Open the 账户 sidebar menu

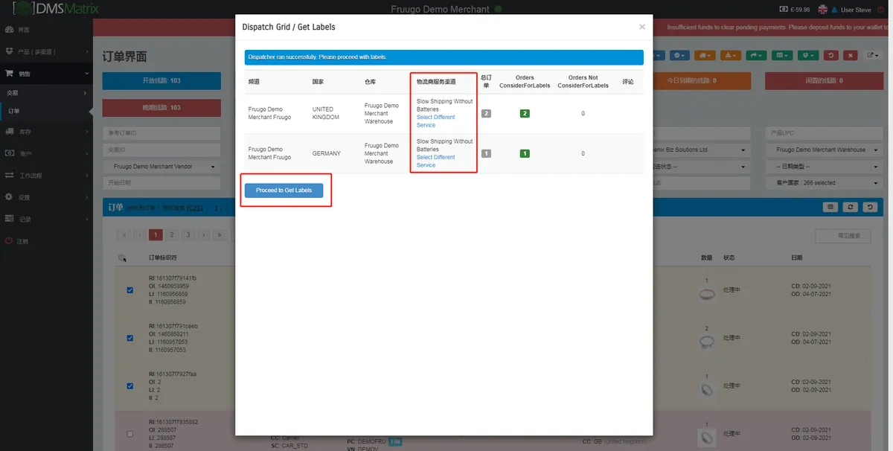click(46, 153)
